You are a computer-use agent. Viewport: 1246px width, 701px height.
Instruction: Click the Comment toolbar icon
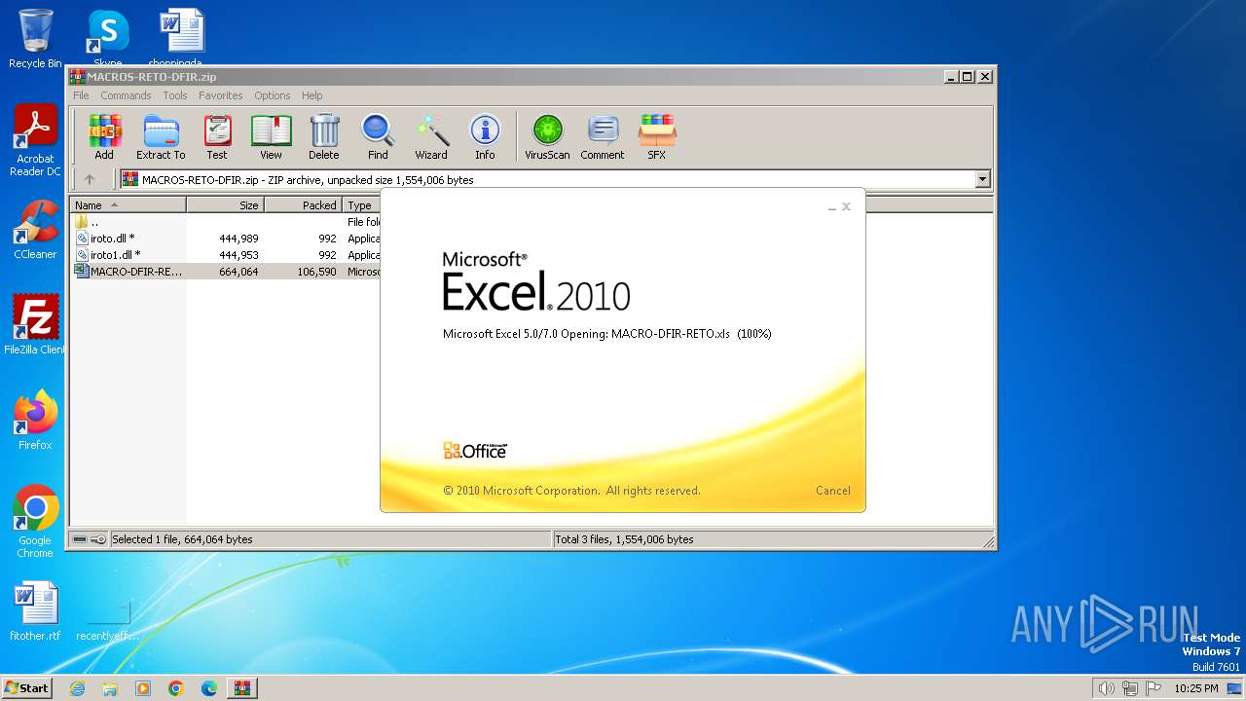click(x=603, y=136)
